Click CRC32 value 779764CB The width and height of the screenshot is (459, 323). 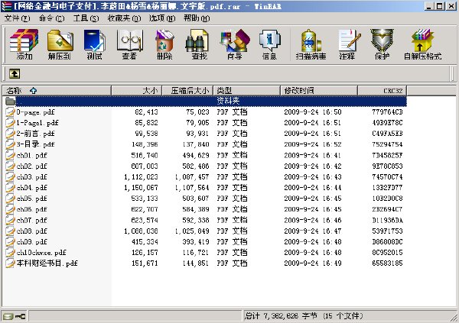(x=387, y=112)
